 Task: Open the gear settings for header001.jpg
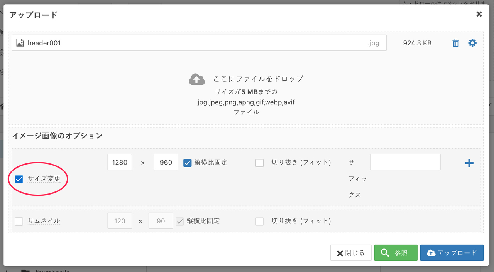tap(472, 43)
